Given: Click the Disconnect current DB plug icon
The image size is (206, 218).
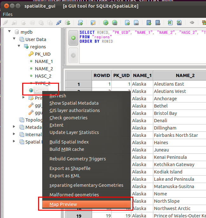Looking at the screenshot, I should click(59, 23).
